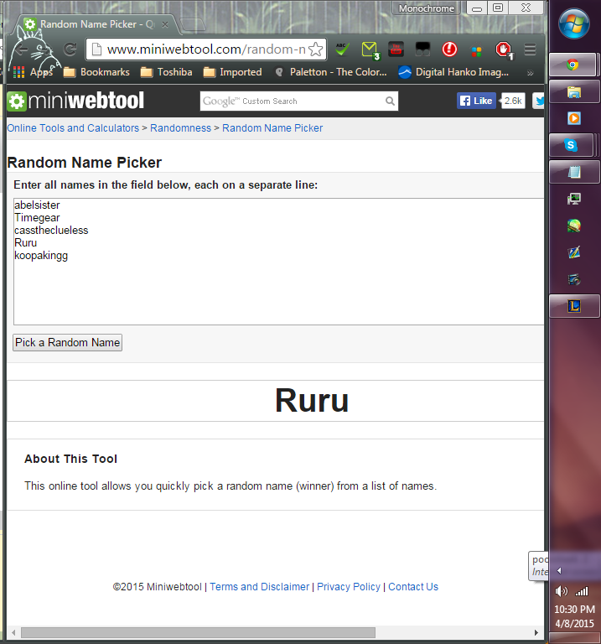
Task: Click the About This Tool heading
Action: coord(70,459)
